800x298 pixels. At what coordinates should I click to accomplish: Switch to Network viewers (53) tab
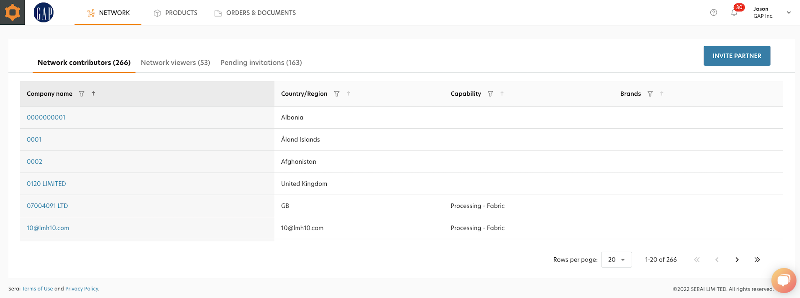point(175,63)
